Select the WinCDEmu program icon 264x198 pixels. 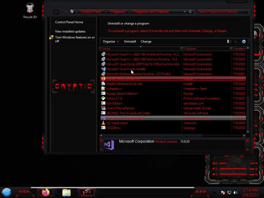tap(103, 128)
